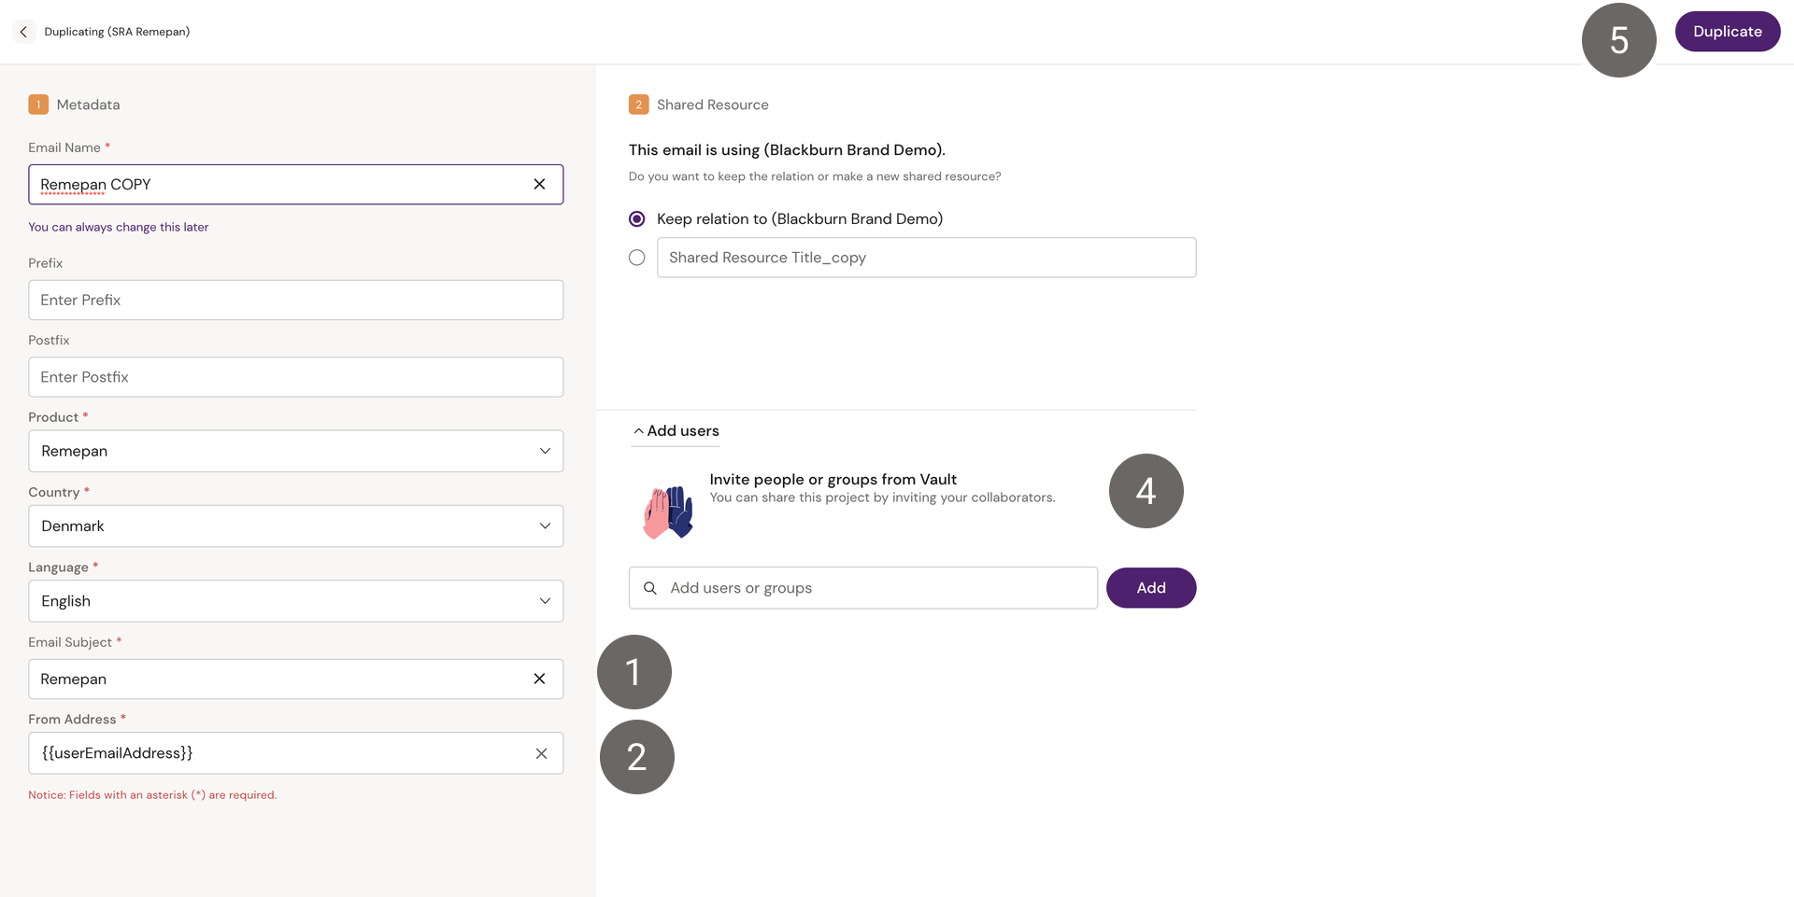1794x897 pixels.
Task: Click the back arrow beside Duplicating title
Action: tap(23, 32)
